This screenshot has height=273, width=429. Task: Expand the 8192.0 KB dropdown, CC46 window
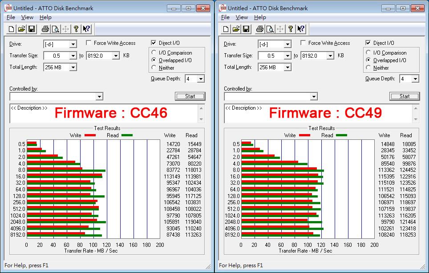coord(116,56)
